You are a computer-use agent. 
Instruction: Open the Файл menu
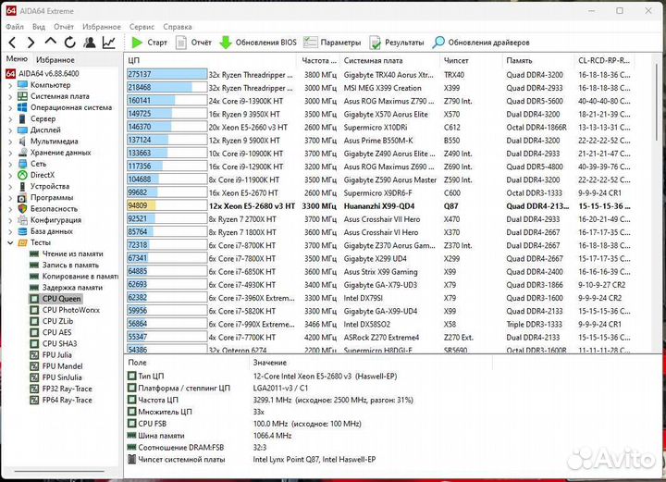tap(15, 27)
